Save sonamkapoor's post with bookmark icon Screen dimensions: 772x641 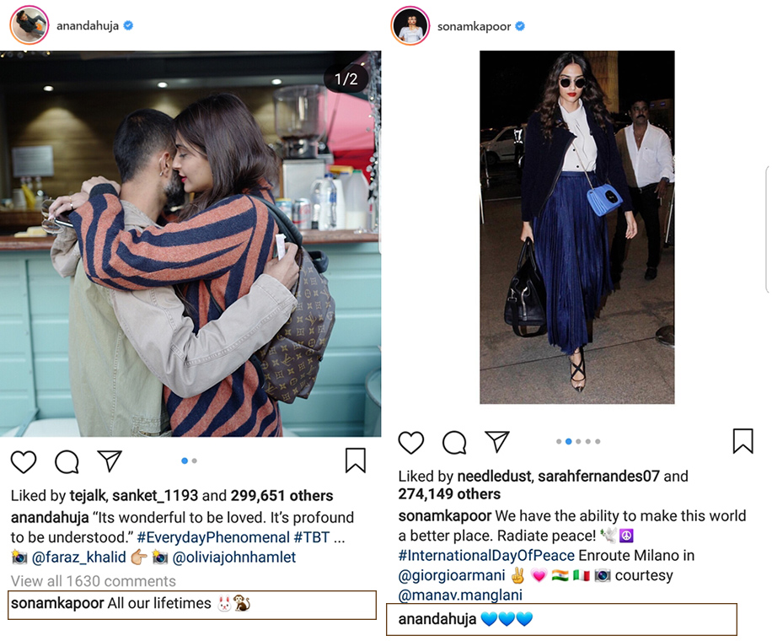point(743,440)
